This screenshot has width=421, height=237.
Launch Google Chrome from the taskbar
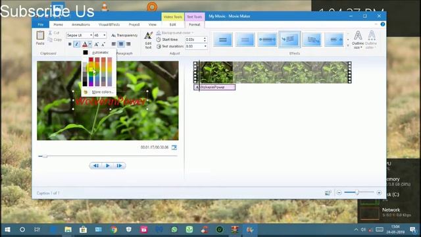114,230
